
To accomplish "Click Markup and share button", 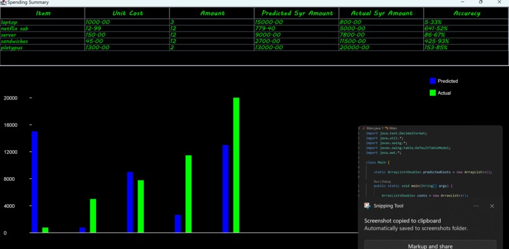I will (x=430, y=246).
